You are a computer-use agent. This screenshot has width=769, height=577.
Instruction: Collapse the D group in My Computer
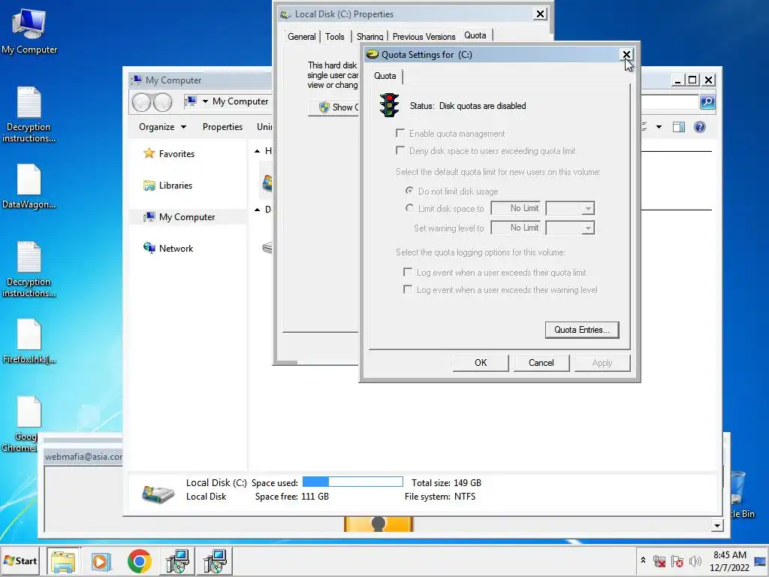pos(257,210)
